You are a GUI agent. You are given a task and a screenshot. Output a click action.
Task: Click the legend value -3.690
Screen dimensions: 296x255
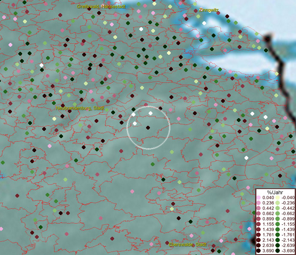pyautogui.click(x=288, y=251)
